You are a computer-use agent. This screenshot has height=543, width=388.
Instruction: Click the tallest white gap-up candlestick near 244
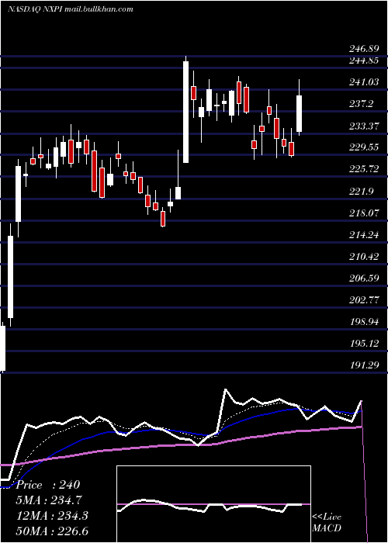[186, 112]
